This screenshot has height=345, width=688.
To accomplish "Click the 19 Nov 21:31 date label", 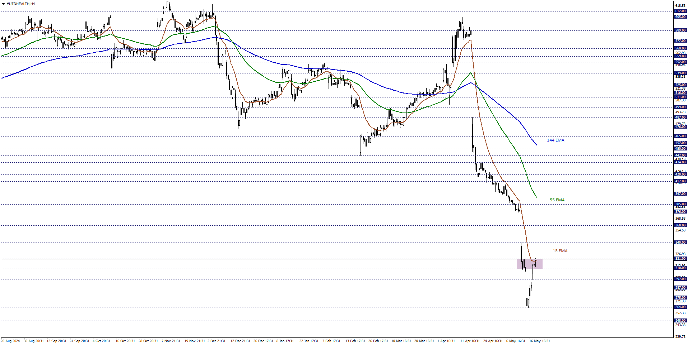I will 195,341.
